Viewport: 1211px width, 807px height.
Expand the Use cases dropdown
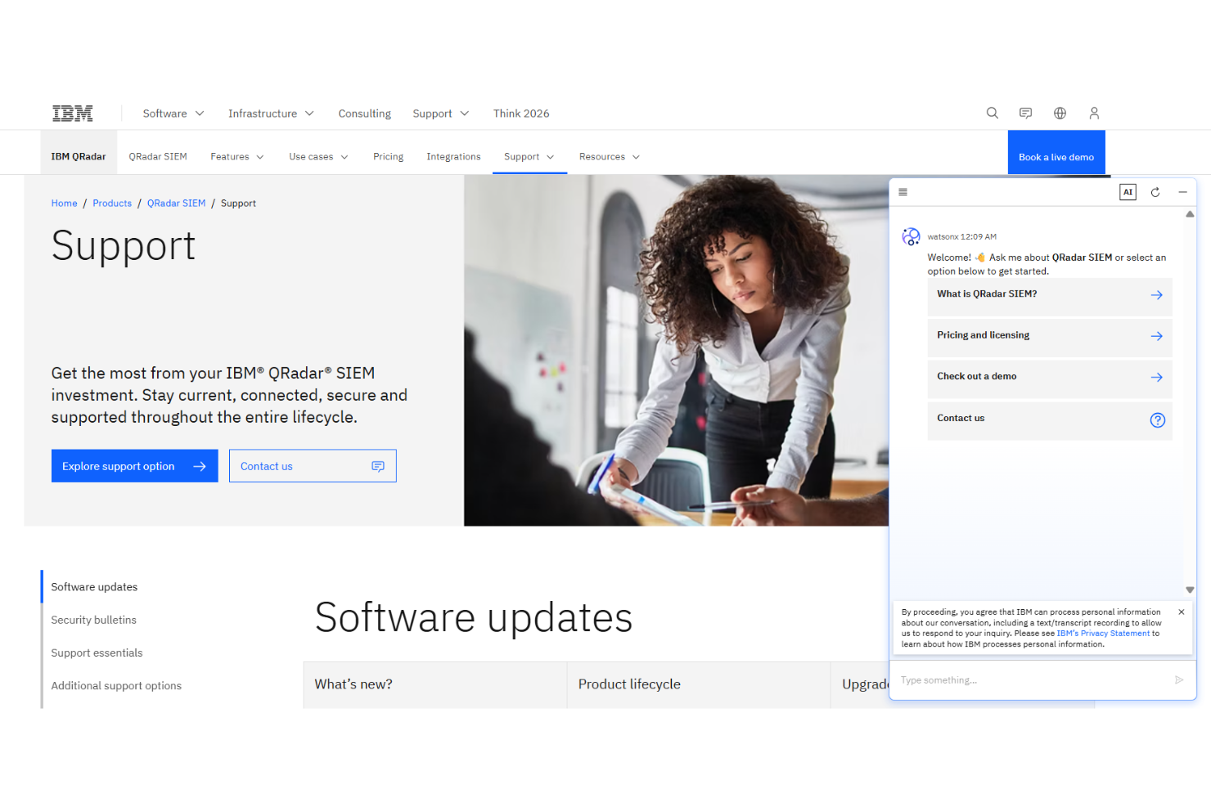point(318,157)
